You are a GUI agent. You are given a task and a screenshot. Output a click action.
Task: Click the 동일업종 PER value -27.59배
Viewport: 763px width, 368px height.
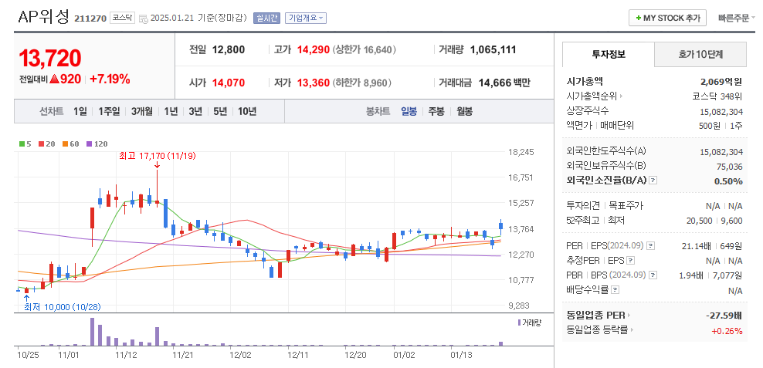[x=724, y=316]
